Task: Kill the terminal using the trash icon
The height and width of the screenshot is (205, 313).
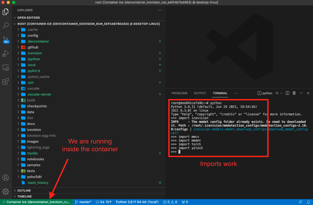Action: [x=294, y=93]
